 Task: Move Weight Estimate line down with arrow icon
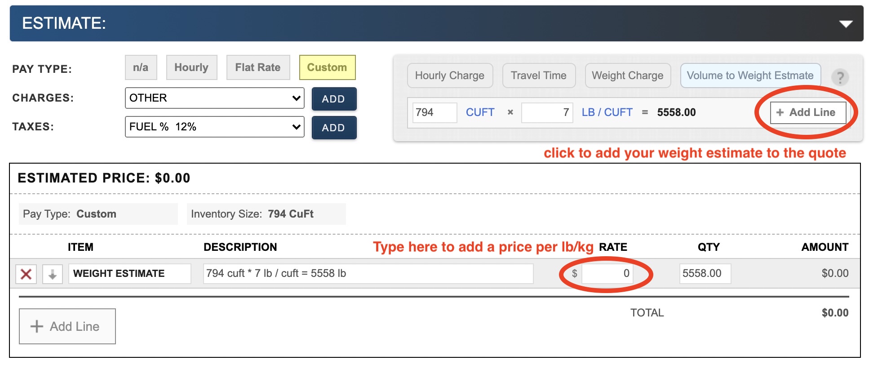(52, 274)
